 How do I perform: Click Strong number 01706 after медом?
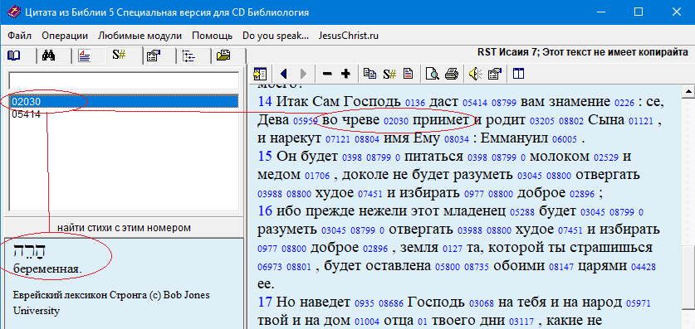pyautogui.click(x=317, y=176)
